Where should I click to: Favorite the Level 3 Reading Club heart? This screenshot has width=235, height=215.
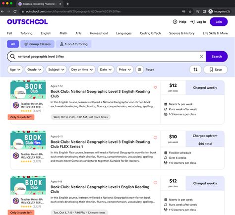pyautogui.click(x=155, y=87)
